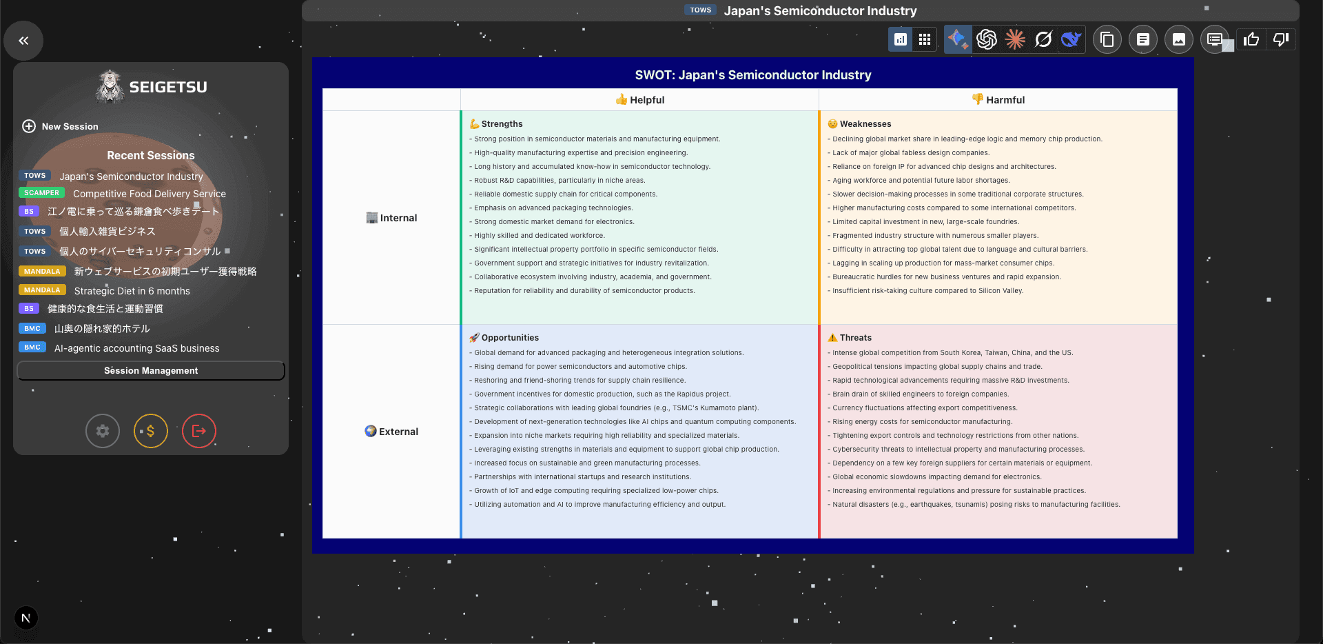This screenshot has width=1323, height=644.
Task: Select the Gemini AI model icon
Action: tap(957, 39)
